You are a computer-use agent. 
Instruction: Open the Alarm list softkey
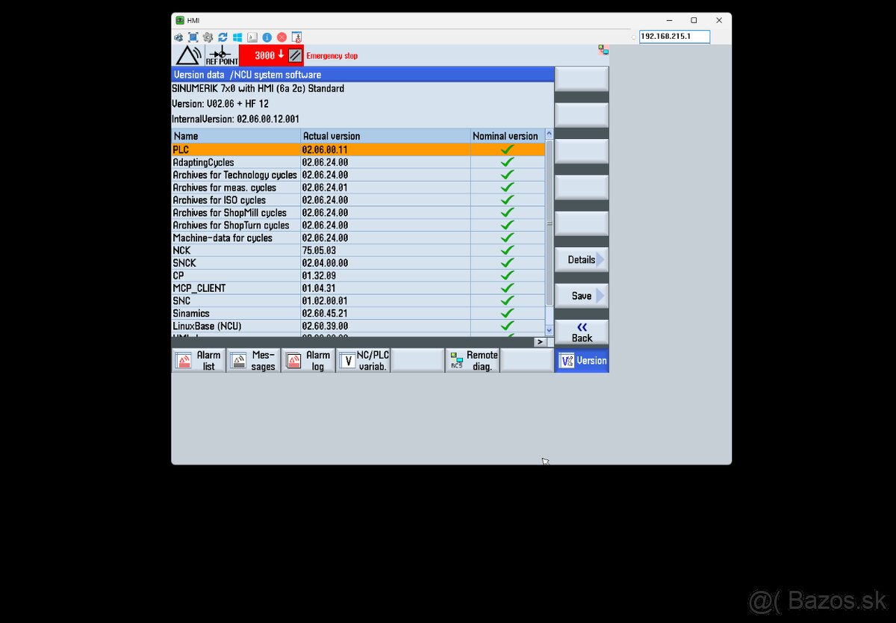pos(199,361)
